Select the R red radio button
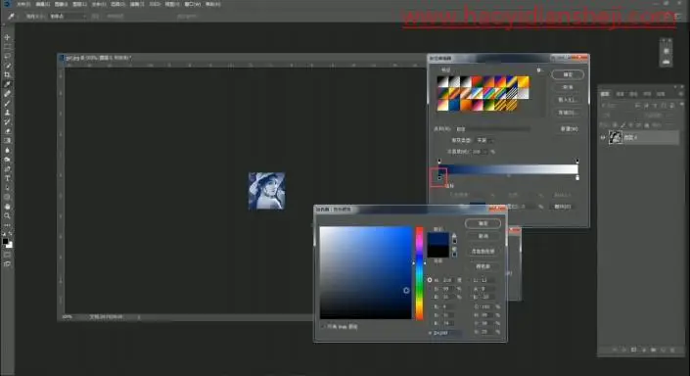The height and width of the screenshot is (376, 690). click(x=430, y=306)
